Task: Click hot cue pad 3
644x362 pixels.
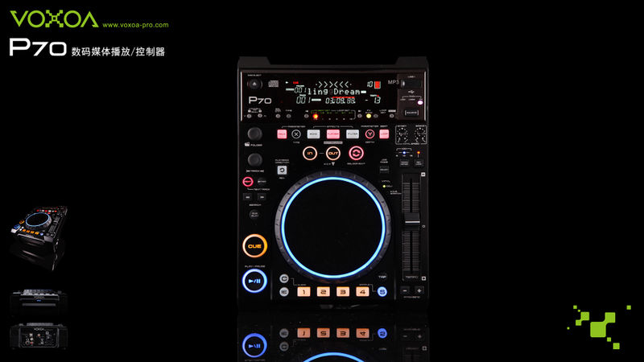Action: click(x=343, y=291)
